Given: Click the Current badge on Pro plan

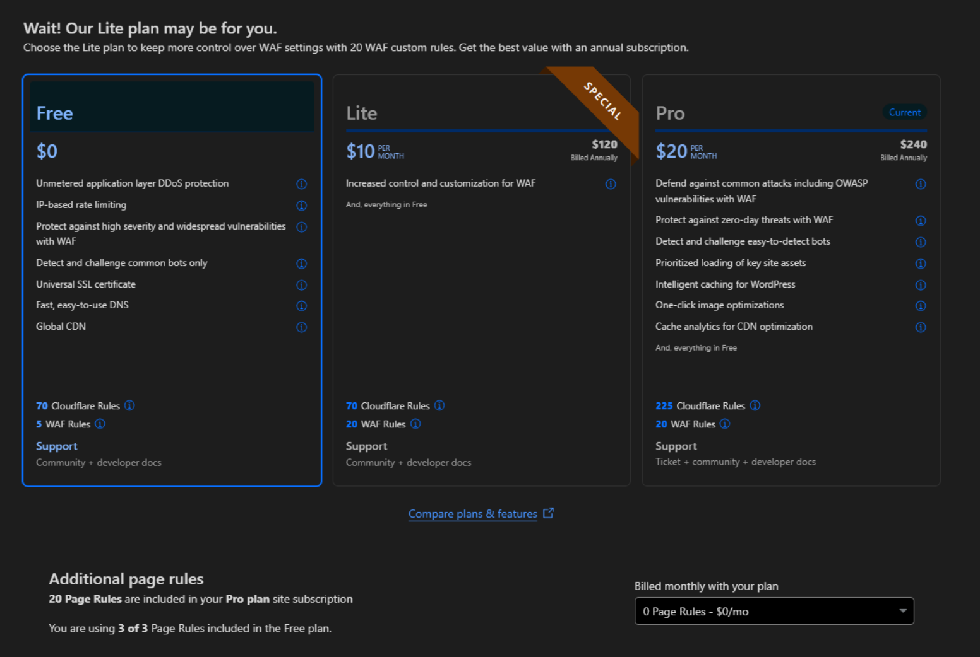Looking at the screenshot, I should [904, 112].
